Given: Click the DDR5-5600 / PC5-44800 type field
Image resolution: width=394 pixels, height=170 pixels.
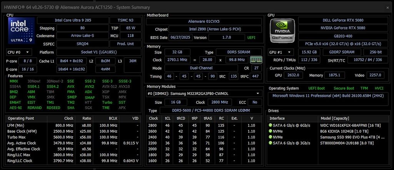Looking at the screenshot, I should 210,111.
